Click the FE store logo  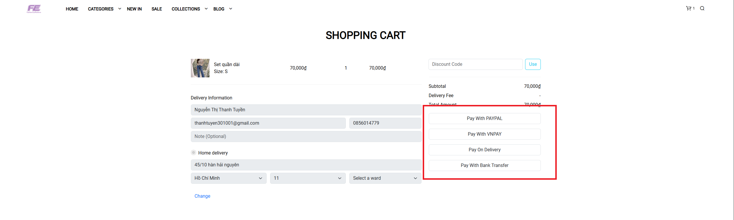click(34, 9)
